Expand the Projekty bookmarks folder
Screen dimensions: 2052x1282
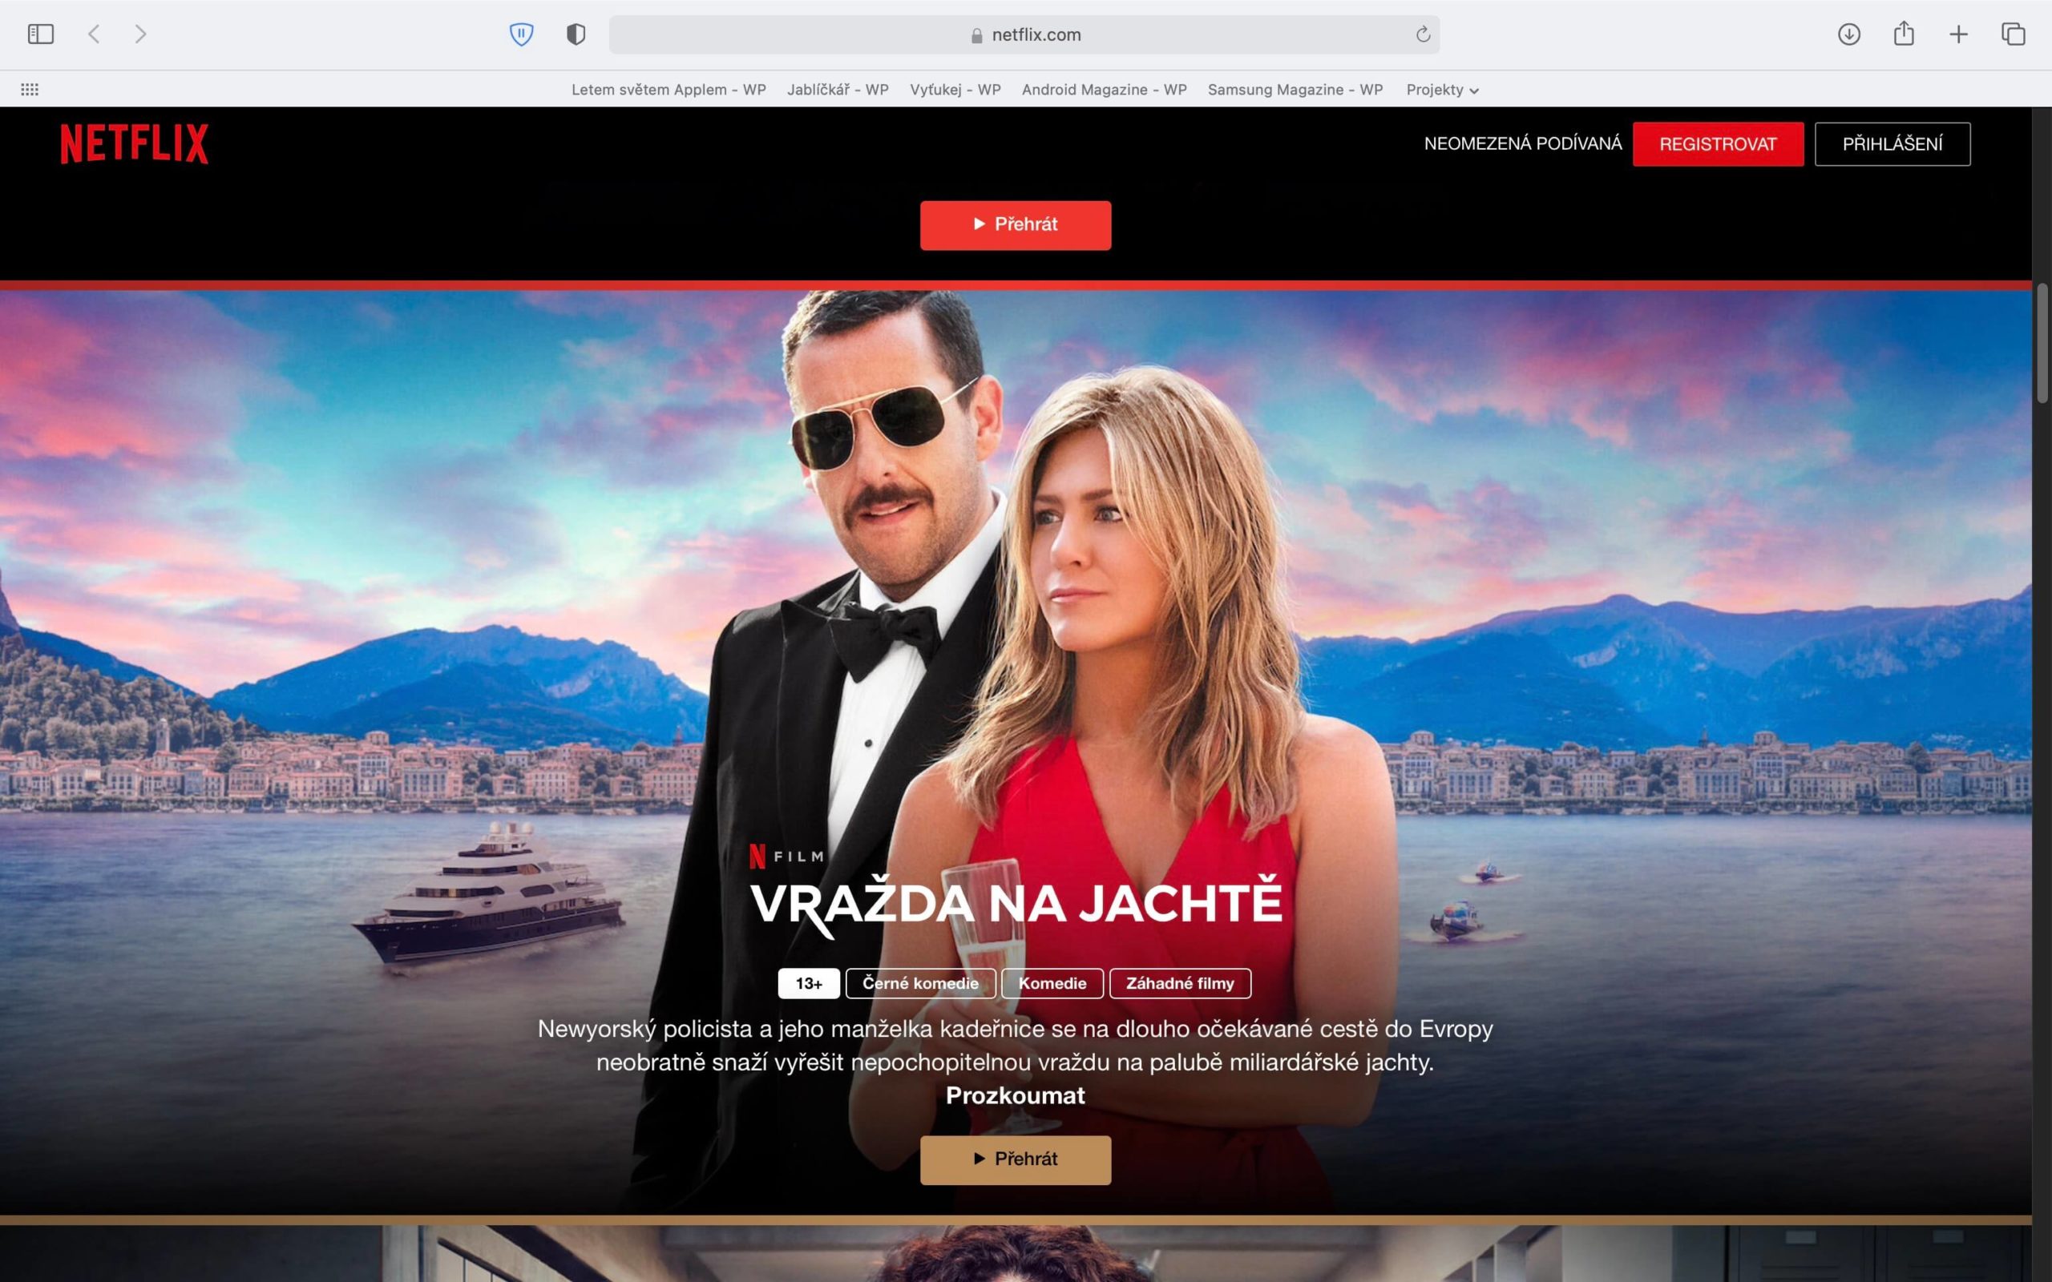click(1441, 89)
